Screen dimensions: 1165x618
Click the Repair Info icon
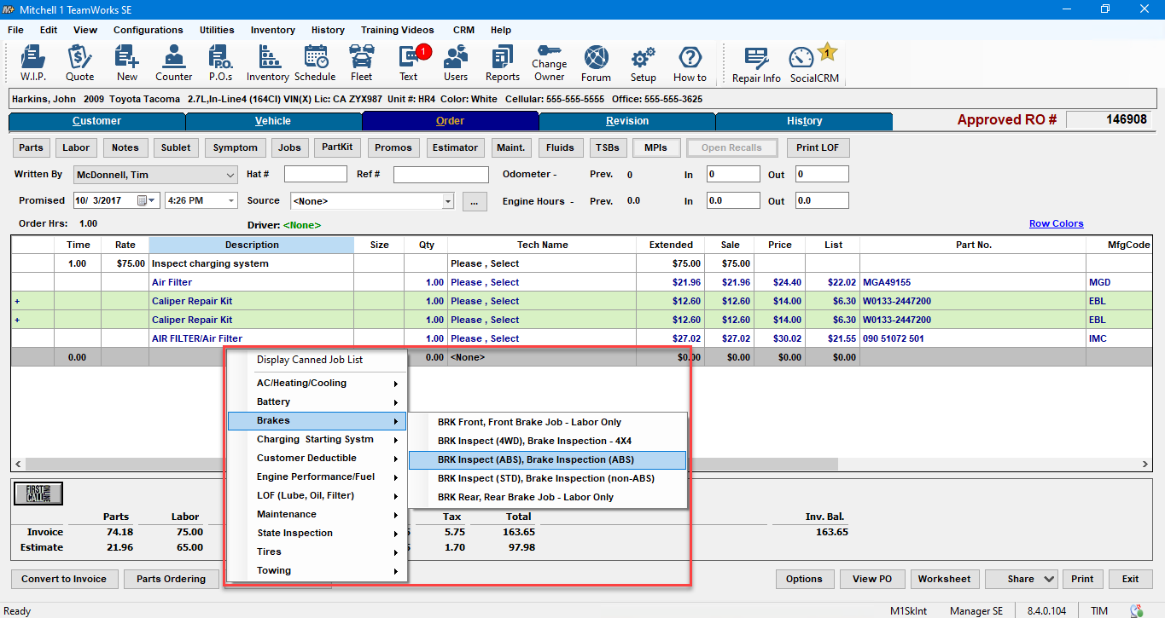coord(756,64)
